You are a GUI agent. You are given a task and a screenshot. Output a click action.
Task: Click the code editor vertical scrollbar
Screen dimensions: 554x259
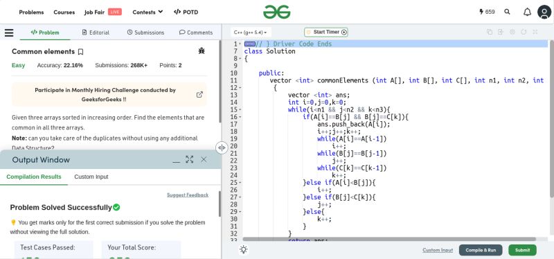tap(552, 118)
